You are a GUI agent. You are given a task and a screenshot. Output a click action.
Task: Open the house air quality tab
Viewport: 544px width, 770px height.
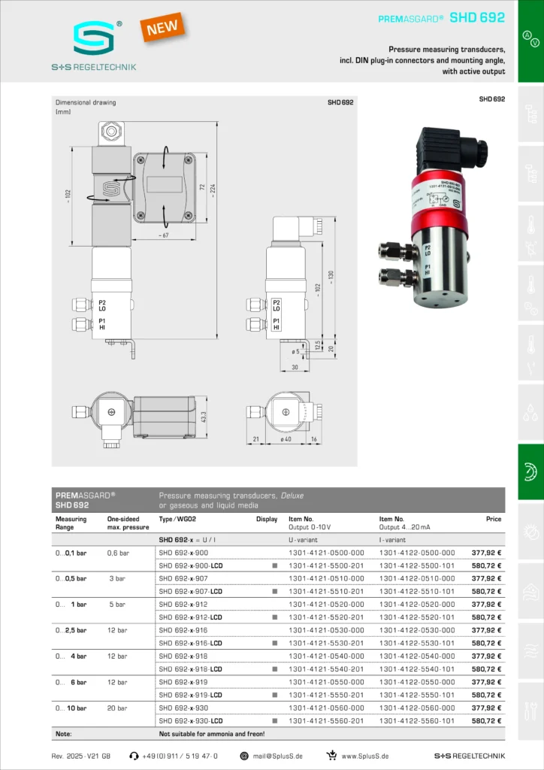[531, 590]
